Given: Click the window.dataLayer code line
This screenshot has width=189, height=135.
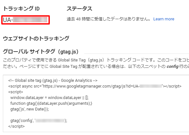Looking at the screenshot, I should pyautogui.click(x=49, y=98).
